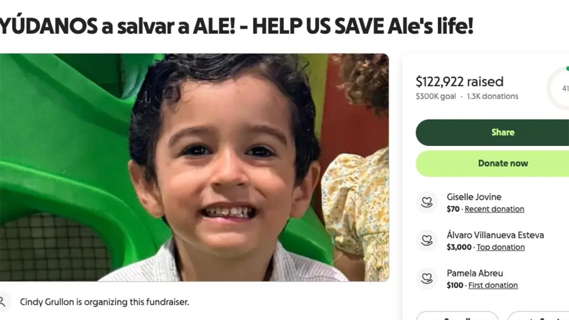This screenshot has width=569, height=320.
Task: Click the fundraiser photo of the boy
Action: [194, 167]
